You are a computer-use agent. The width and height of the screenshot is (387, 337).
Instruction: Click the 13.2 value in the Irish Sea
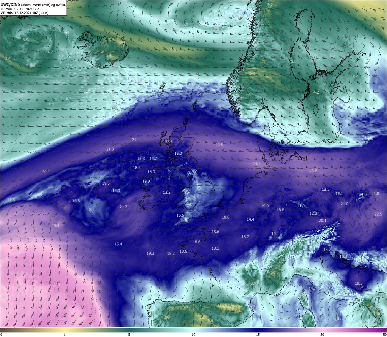pyautogui.click(x=167, y=192)
